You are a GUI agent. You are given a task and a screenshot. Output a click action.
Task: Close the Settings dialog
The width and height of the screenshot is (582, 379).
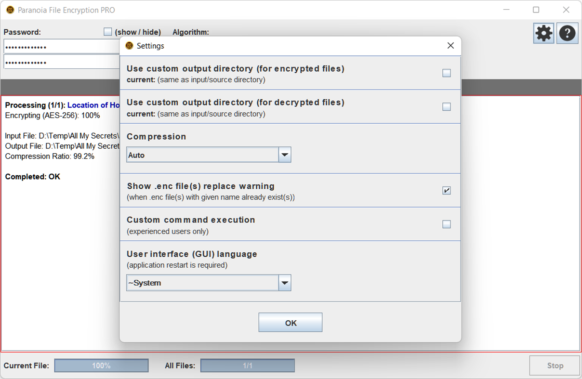click(x=450, y=45)
